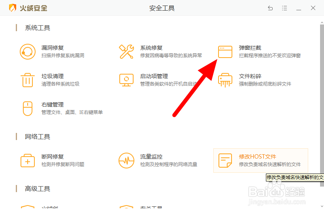Open the 启动项管理 monitor icon
The height and width of the screenshot is (213, 324).
126,80
